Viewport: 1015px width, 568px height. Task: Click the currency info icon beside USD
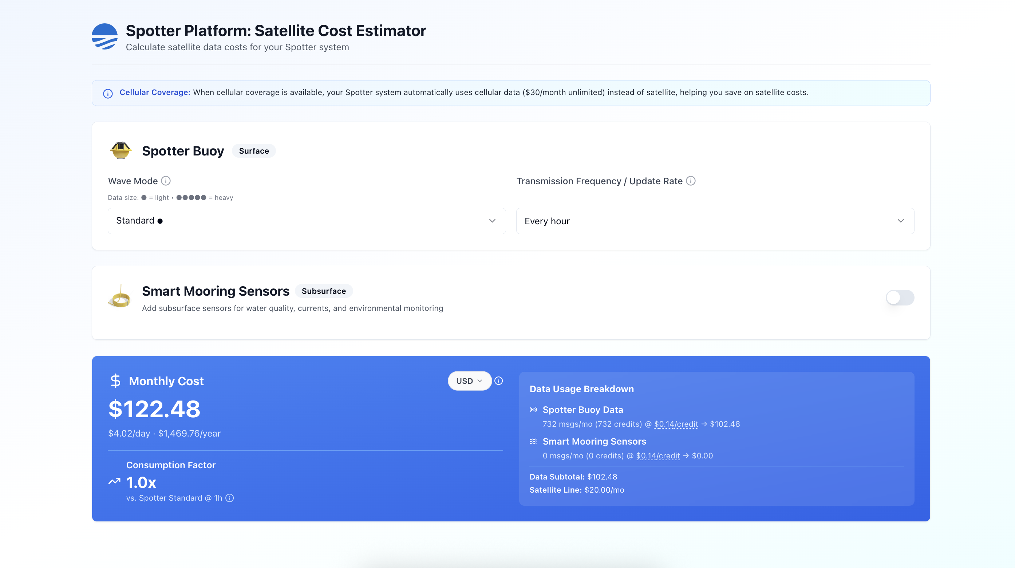click(x=498, y=381)
